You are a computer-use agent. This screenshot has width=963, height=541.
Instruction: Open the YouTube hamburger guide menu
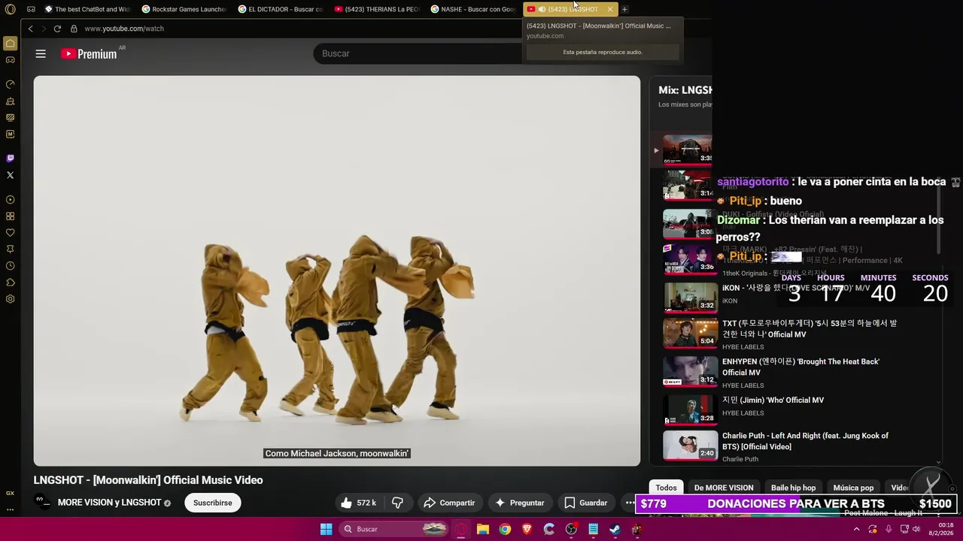click(x=41, y=53)
